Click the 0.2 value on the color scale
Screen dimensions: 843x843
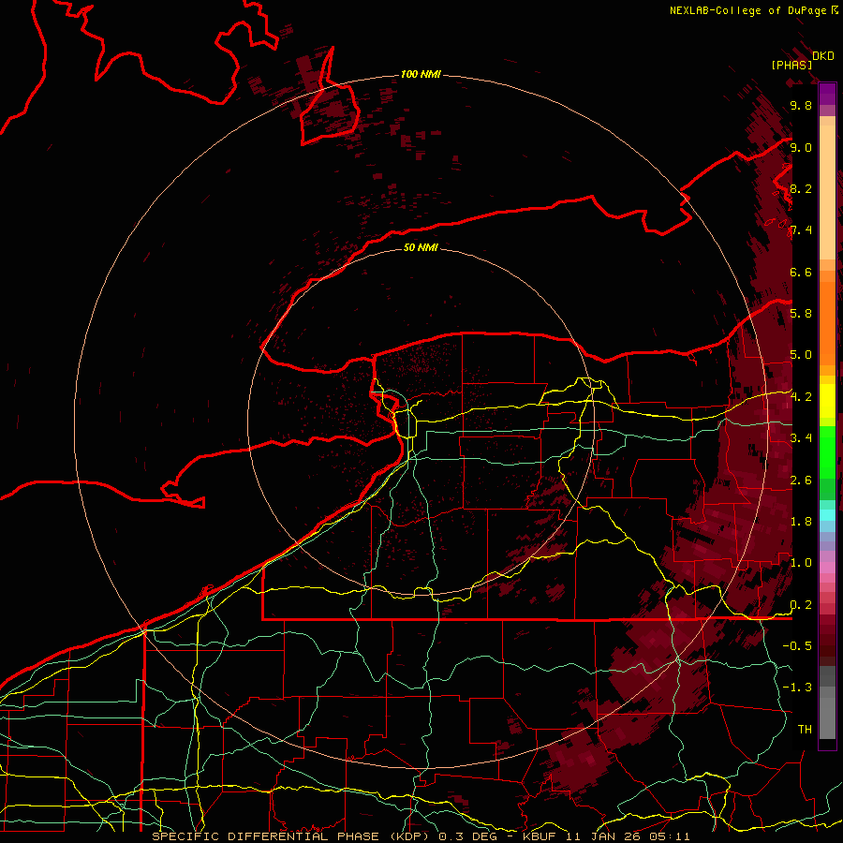pos(801,605)
